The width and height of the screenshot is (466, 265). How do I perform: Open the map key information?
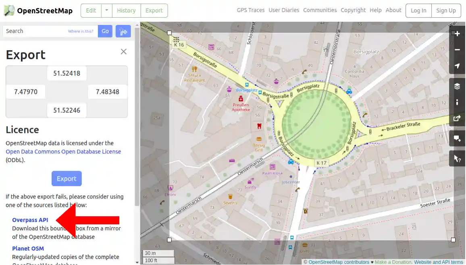click(x=457, y=102)
